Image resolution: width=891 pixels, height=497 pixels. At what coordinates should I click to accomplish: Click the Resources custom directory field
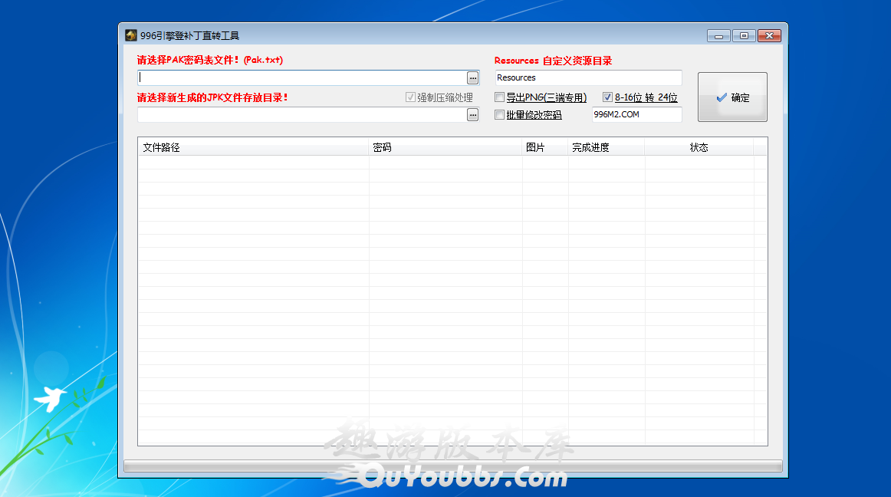(587, 77)
